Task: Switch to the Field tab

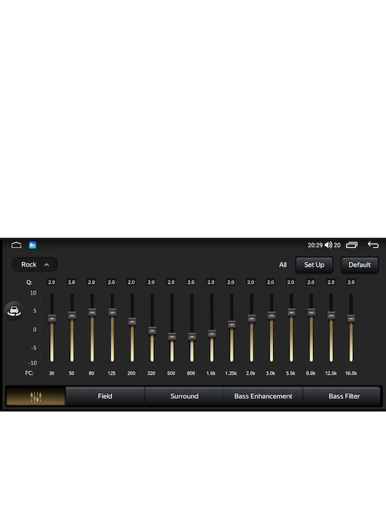Action: (105, 396)
